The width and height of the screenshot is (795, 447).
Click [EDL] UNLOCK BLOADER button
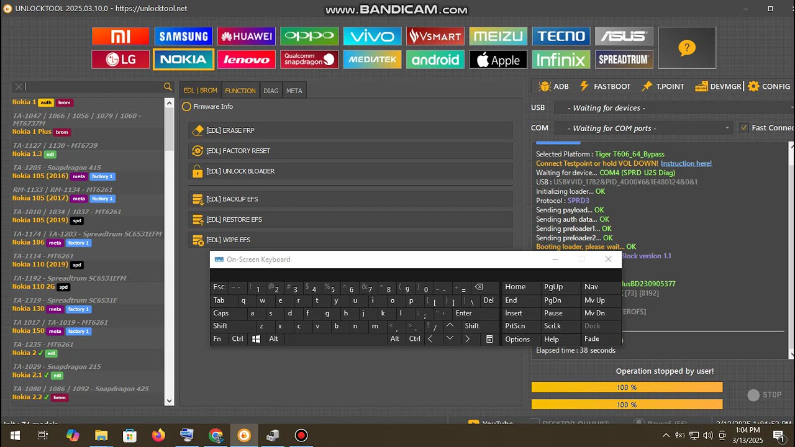coord(351,171)
